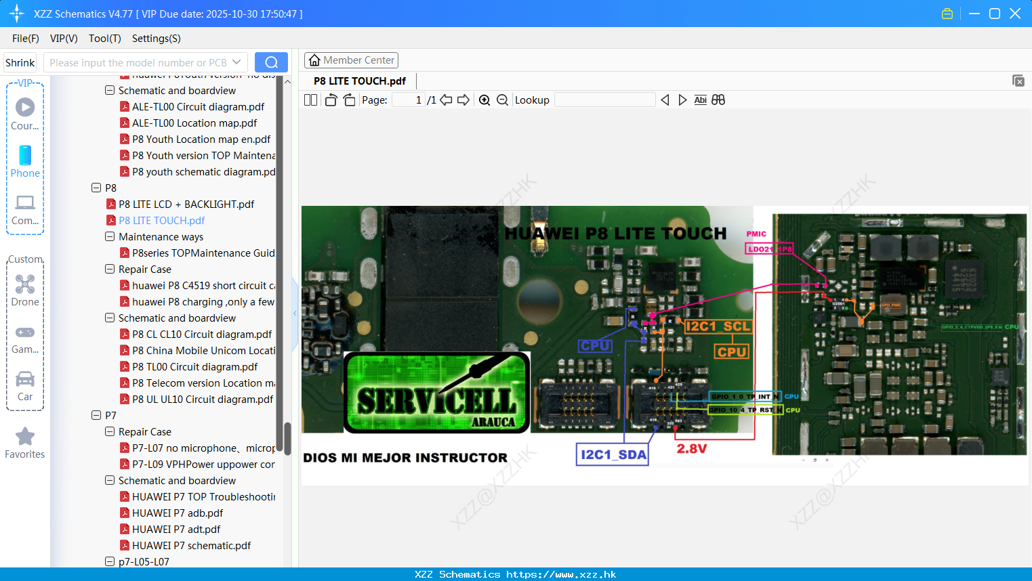The height and width of the screenshot is (581, 1032).
Task: Click the file tree vertical scrollbar thumb
Action: point(287,438)
